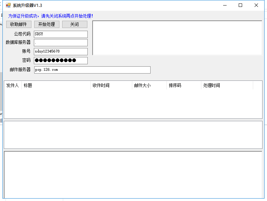Sort list by 收件时间 column
267x201 pixels.
point(111,85)
